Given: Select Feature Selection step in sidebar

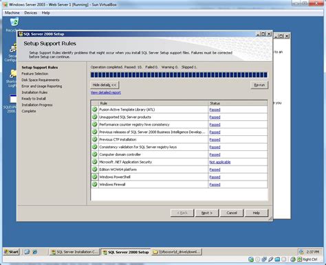Looking at the screenshot, I should tap(35, 73).
